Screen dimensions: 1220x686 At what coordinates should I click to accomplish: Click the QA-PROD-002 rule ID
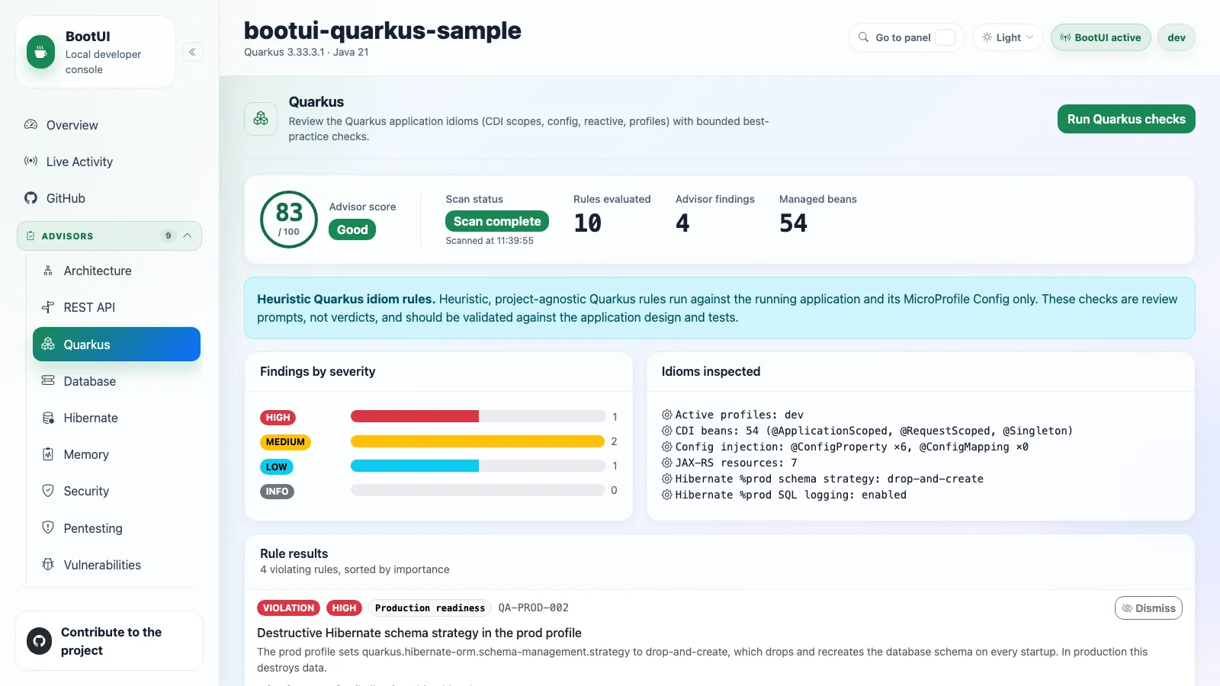534,607
